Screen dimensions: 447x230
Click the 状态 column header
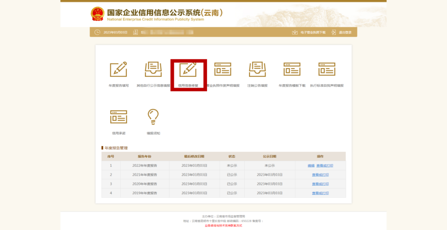click(232, 156)
